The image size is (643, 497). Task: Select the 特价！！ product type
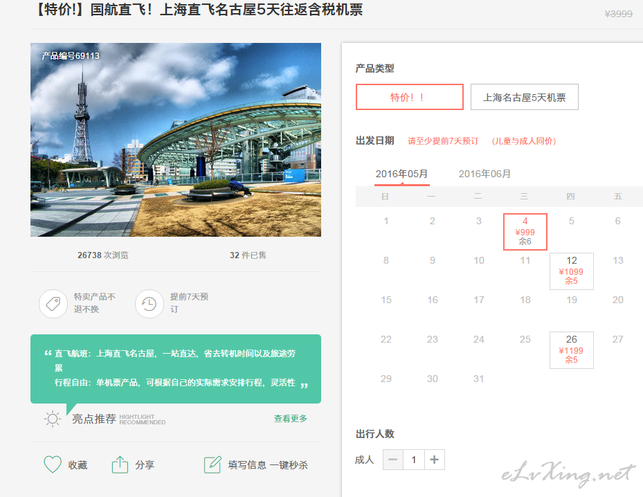(x=409, y=97)
